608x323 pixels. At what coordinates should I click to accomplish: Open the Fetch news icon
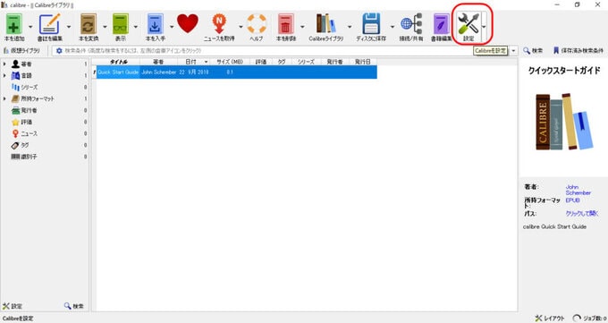coord(219,24)
